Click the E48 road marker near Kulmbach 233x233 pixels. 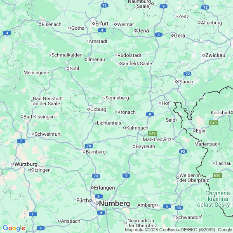[x=153, y=133]
